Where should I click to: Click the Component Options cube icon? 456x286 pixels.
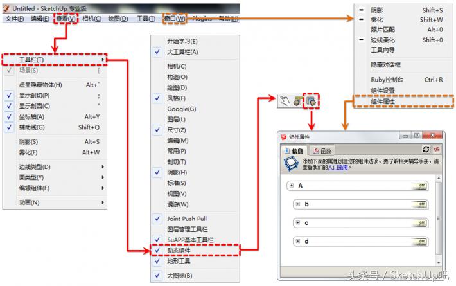pyautogui.click(x=297, y=102)
